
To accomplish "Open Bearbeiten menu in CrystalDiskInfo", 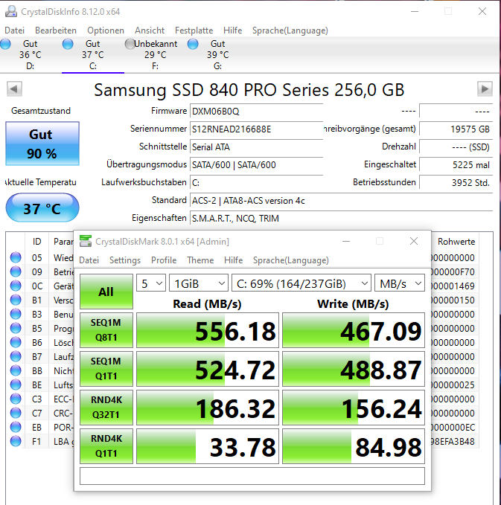I will pos(56,30).
